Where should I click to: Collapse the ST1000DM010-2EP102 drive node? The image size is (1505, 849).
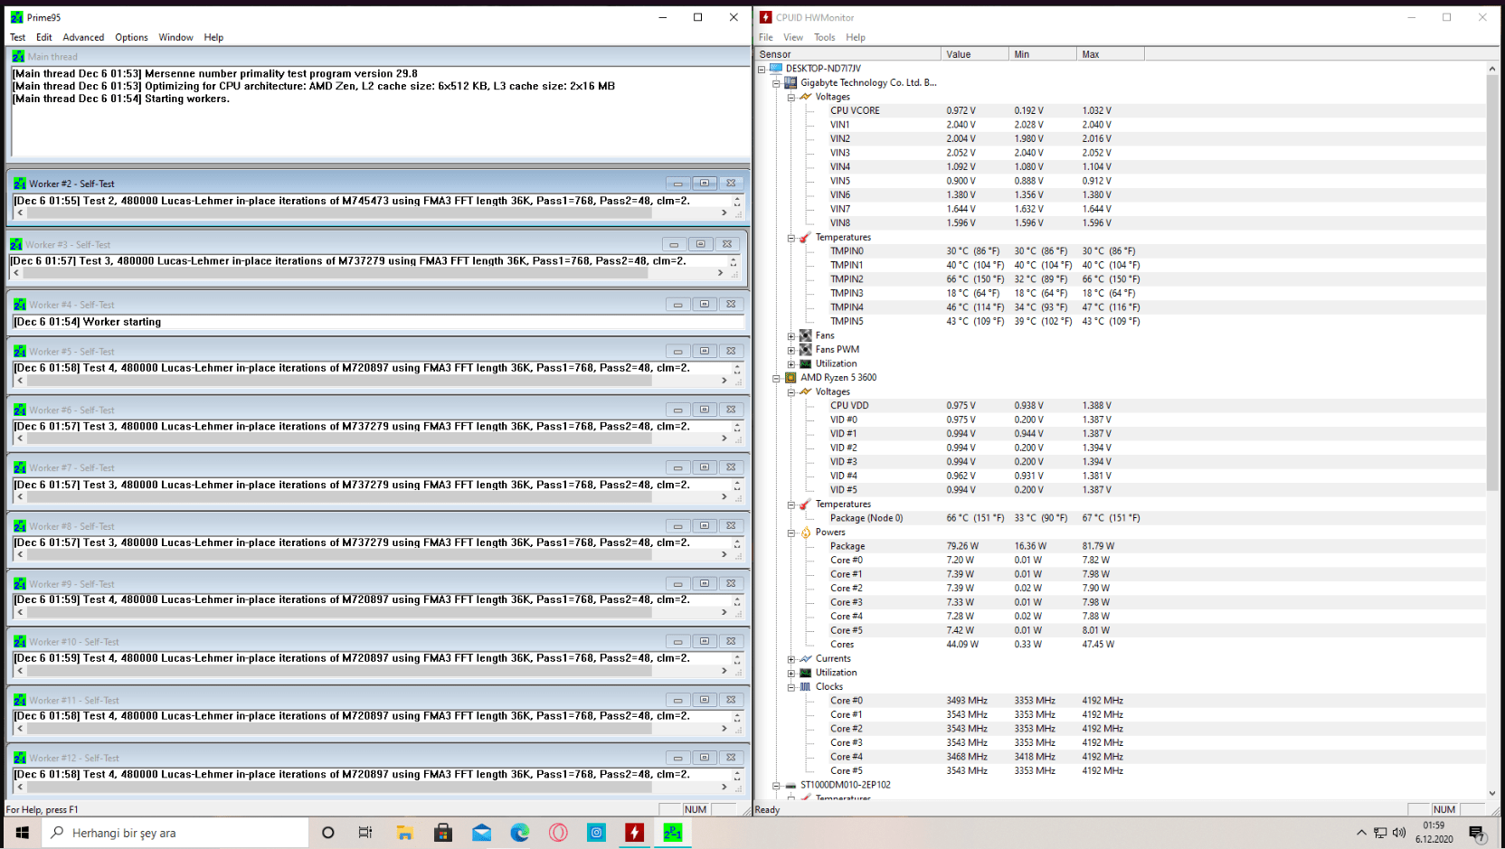tap(776, 786)
